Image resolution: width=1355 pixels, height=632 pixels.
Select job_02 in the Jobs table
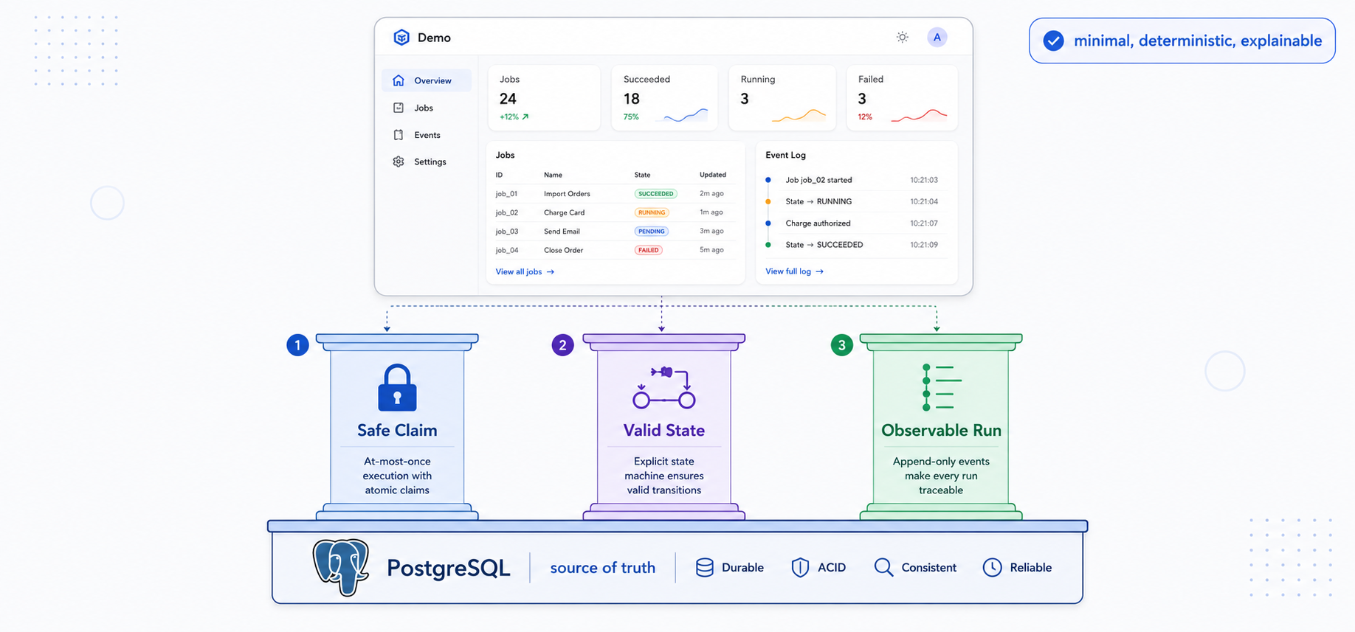507,212
